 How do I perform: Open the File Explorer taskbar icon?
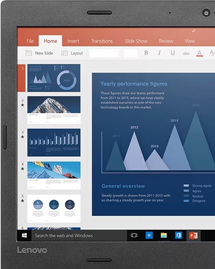pyautogui.click(x=164, y=235)
